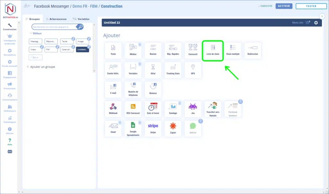Open Intelligence artificielle in the sidebar

(x=10, y=40)
